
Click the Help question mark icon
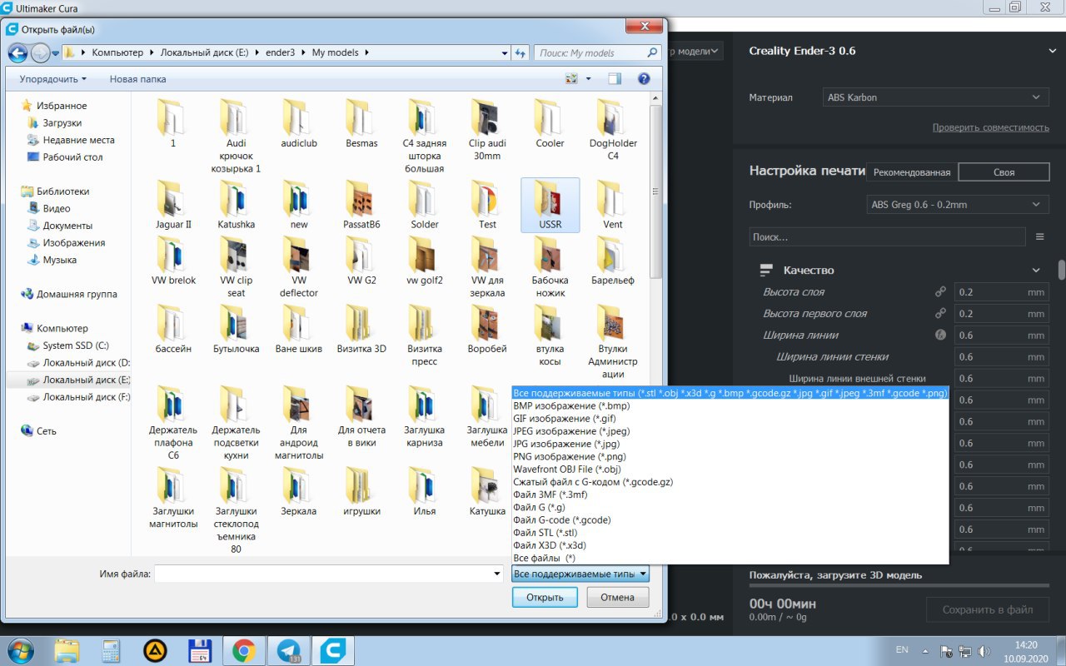(643, 79)
